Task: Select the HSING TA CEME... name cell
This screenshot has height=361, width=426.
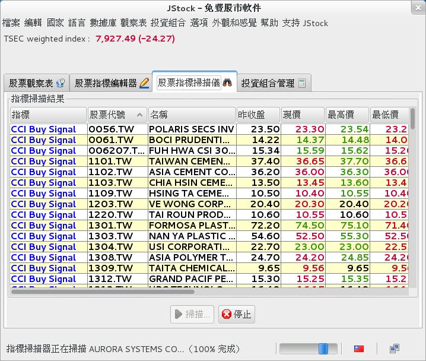Action: (192, 194)
